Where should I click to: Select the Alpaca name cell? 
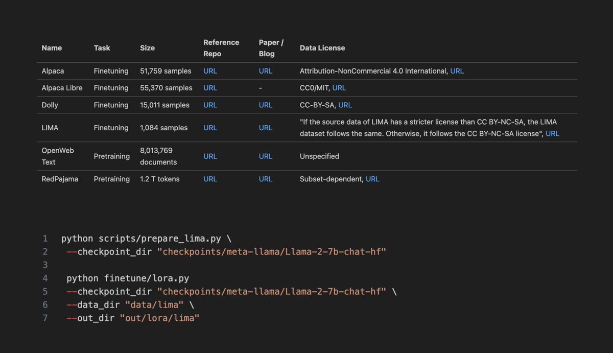[x=53, y=71]
